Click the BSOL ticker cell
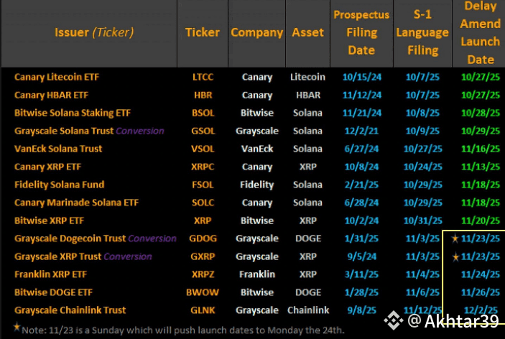505x339 pixels. pyautogui.click(x=203, y=113)
